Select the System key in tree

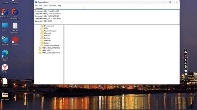pyautogui.click(x=47, y=43)
